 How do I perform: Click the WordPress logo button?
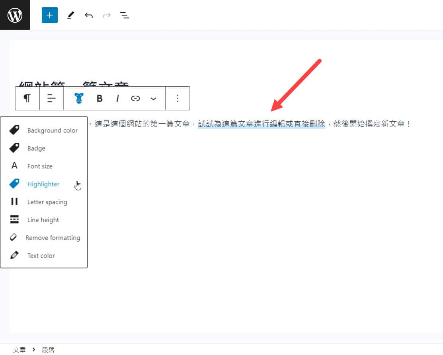pyautogui.click(x=15, y=15)
